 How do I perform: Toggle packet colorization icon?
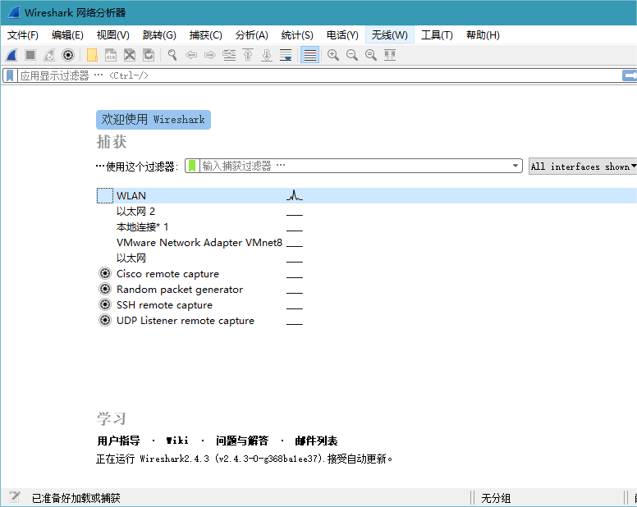tap(309, 55)
